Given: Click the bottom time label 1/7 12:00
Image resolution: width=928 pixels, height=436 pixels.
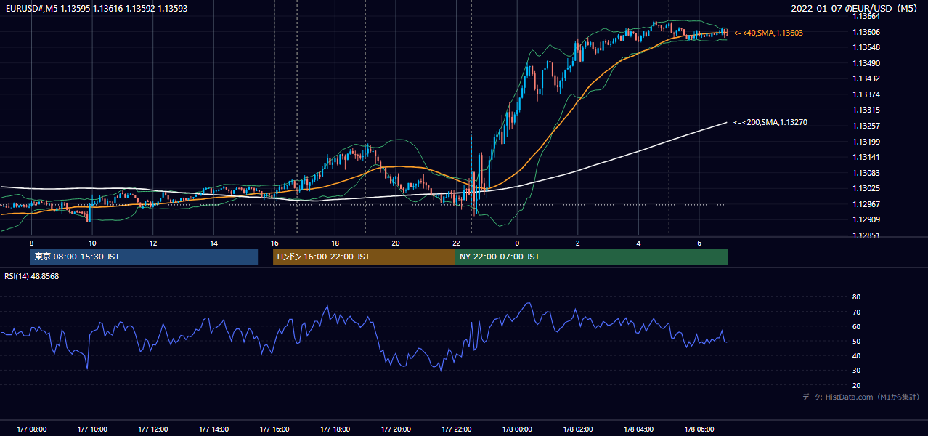Looking at the screenshot, I should tap(152, 429).
